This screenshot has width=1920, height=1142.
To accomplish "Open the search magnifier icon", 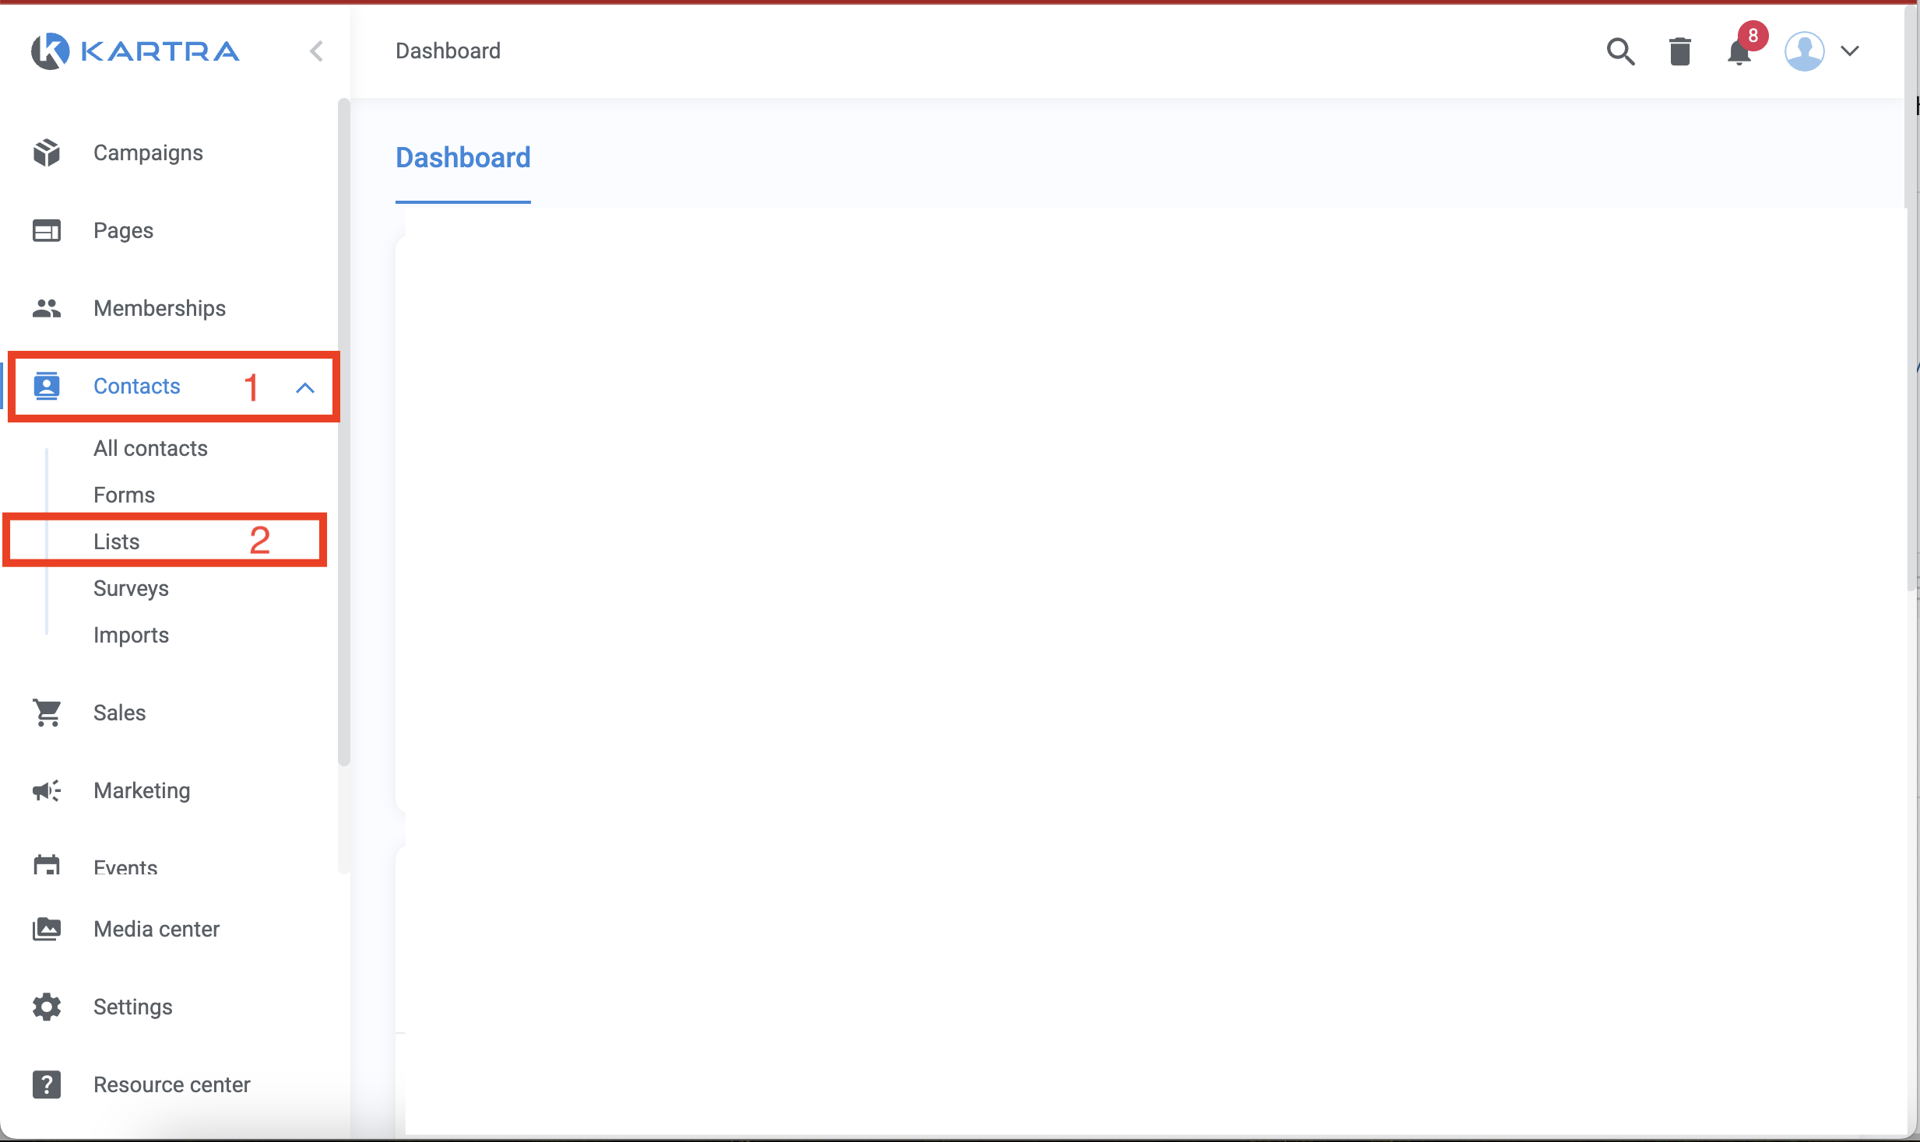I will point(1620,51).
